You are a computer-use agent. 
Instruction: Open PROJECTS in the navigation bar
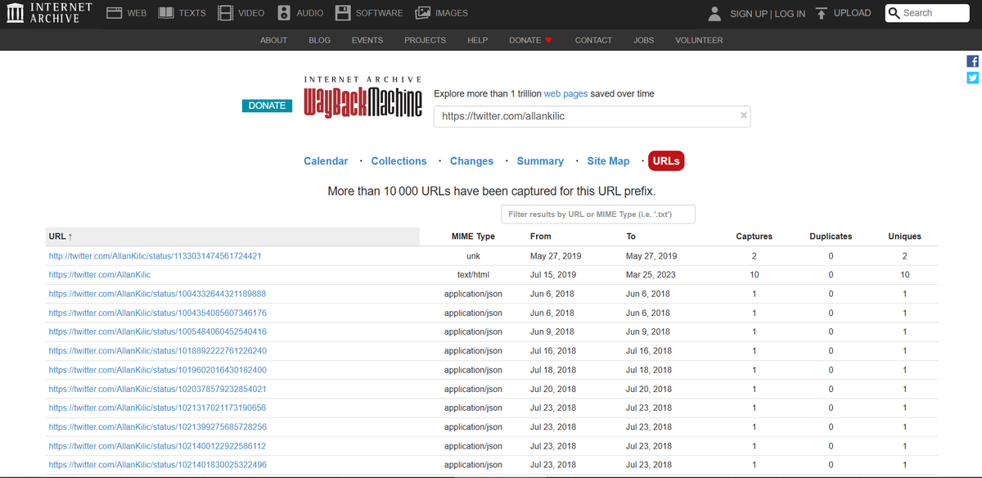(425, 40)
